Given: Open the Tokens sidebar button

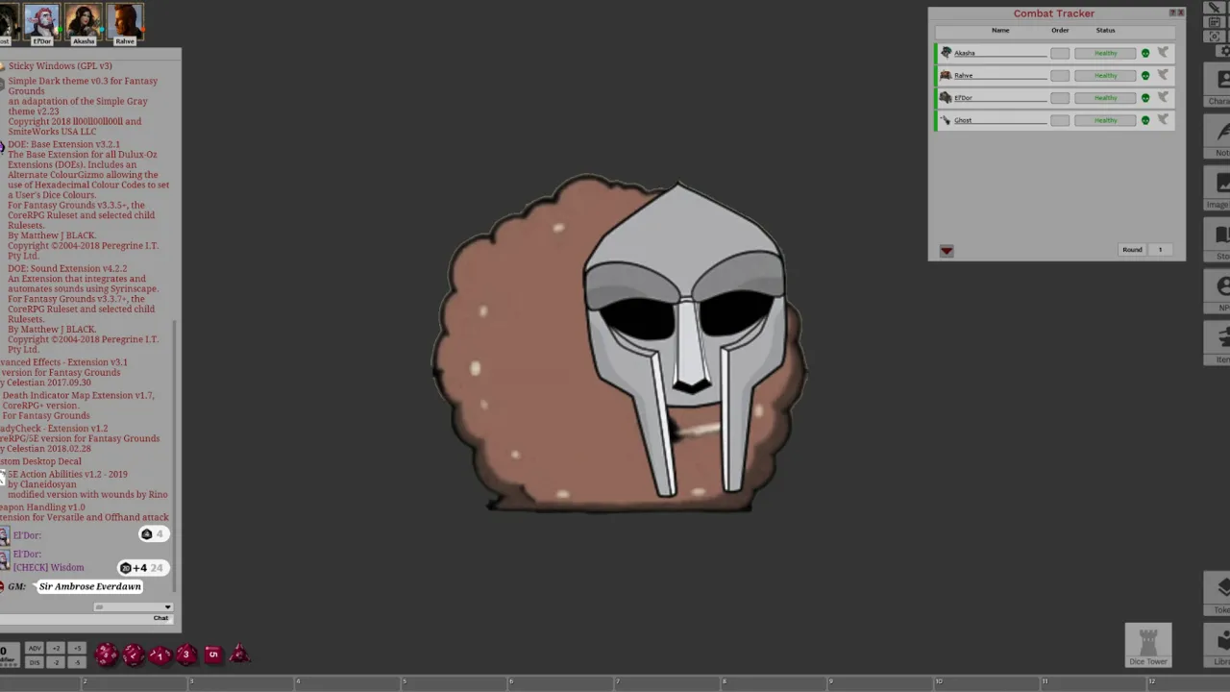Looking at the screenshot, I should click(1218, 593).
